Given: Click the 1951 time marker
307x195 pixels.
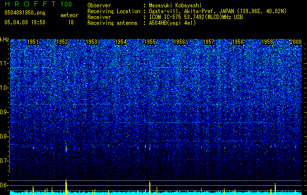Looking at the screenshot, I should click(33, 42).
